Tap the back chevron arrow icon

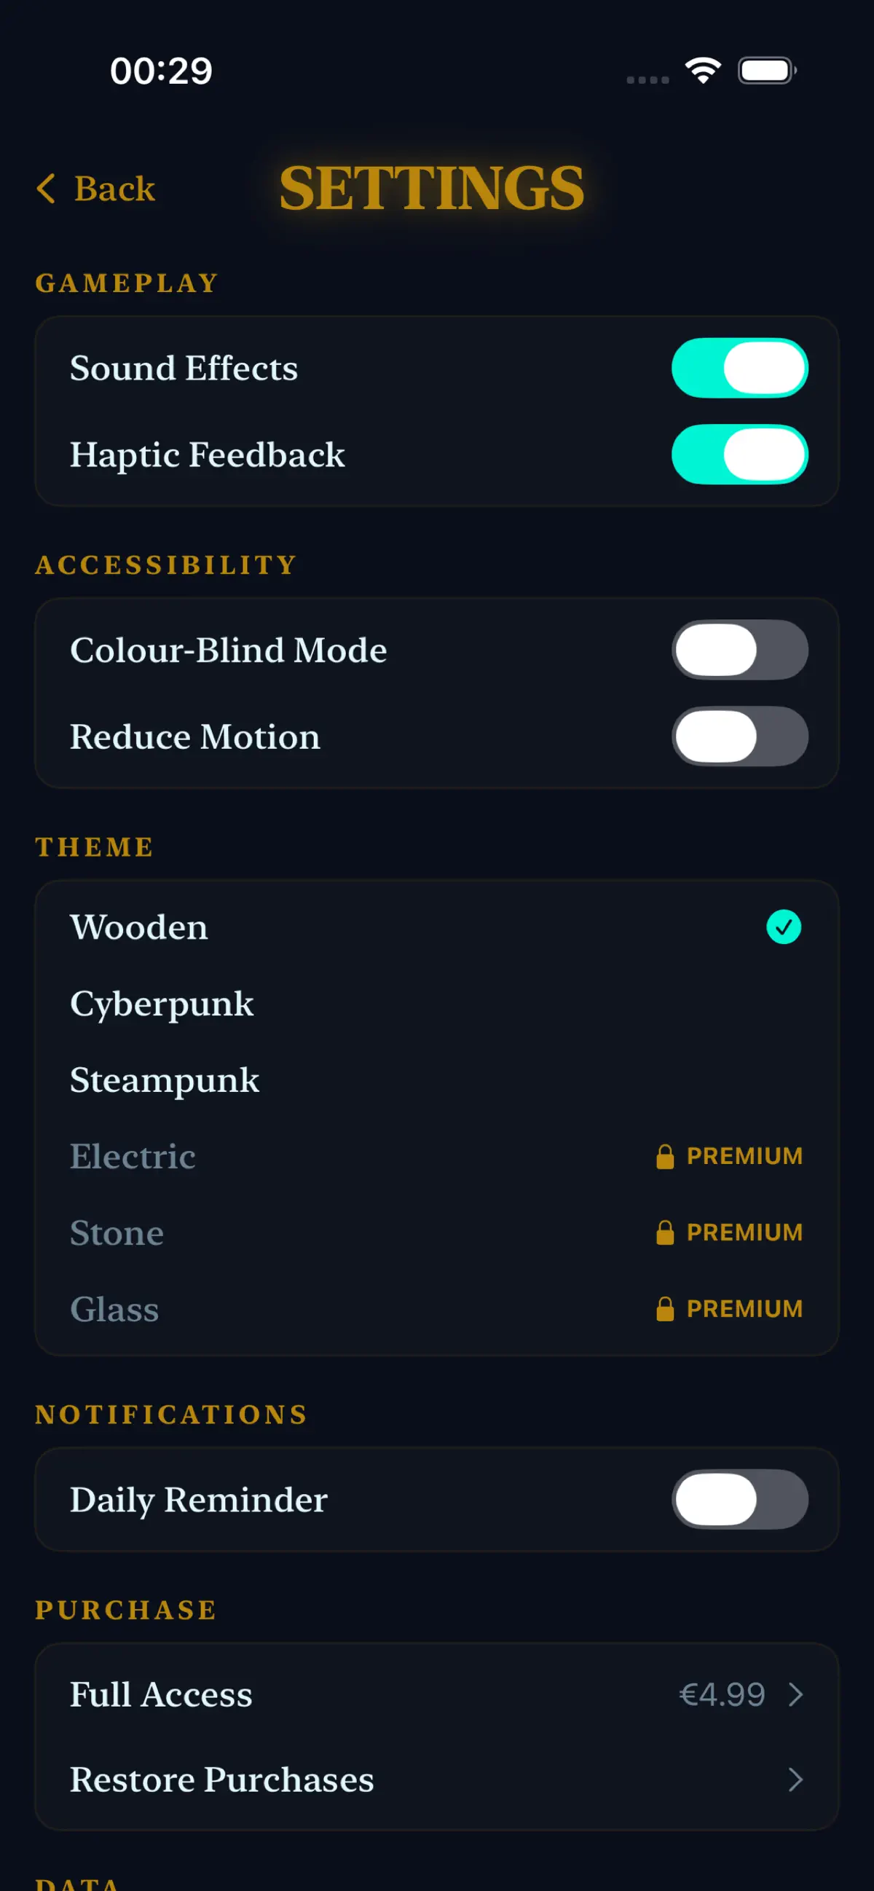(x=46, y=189)
